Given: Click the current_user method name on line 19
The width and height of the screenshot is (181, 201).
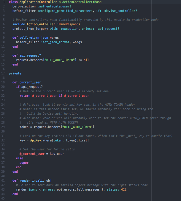Looking at the screenshot, I should [30, 82].
